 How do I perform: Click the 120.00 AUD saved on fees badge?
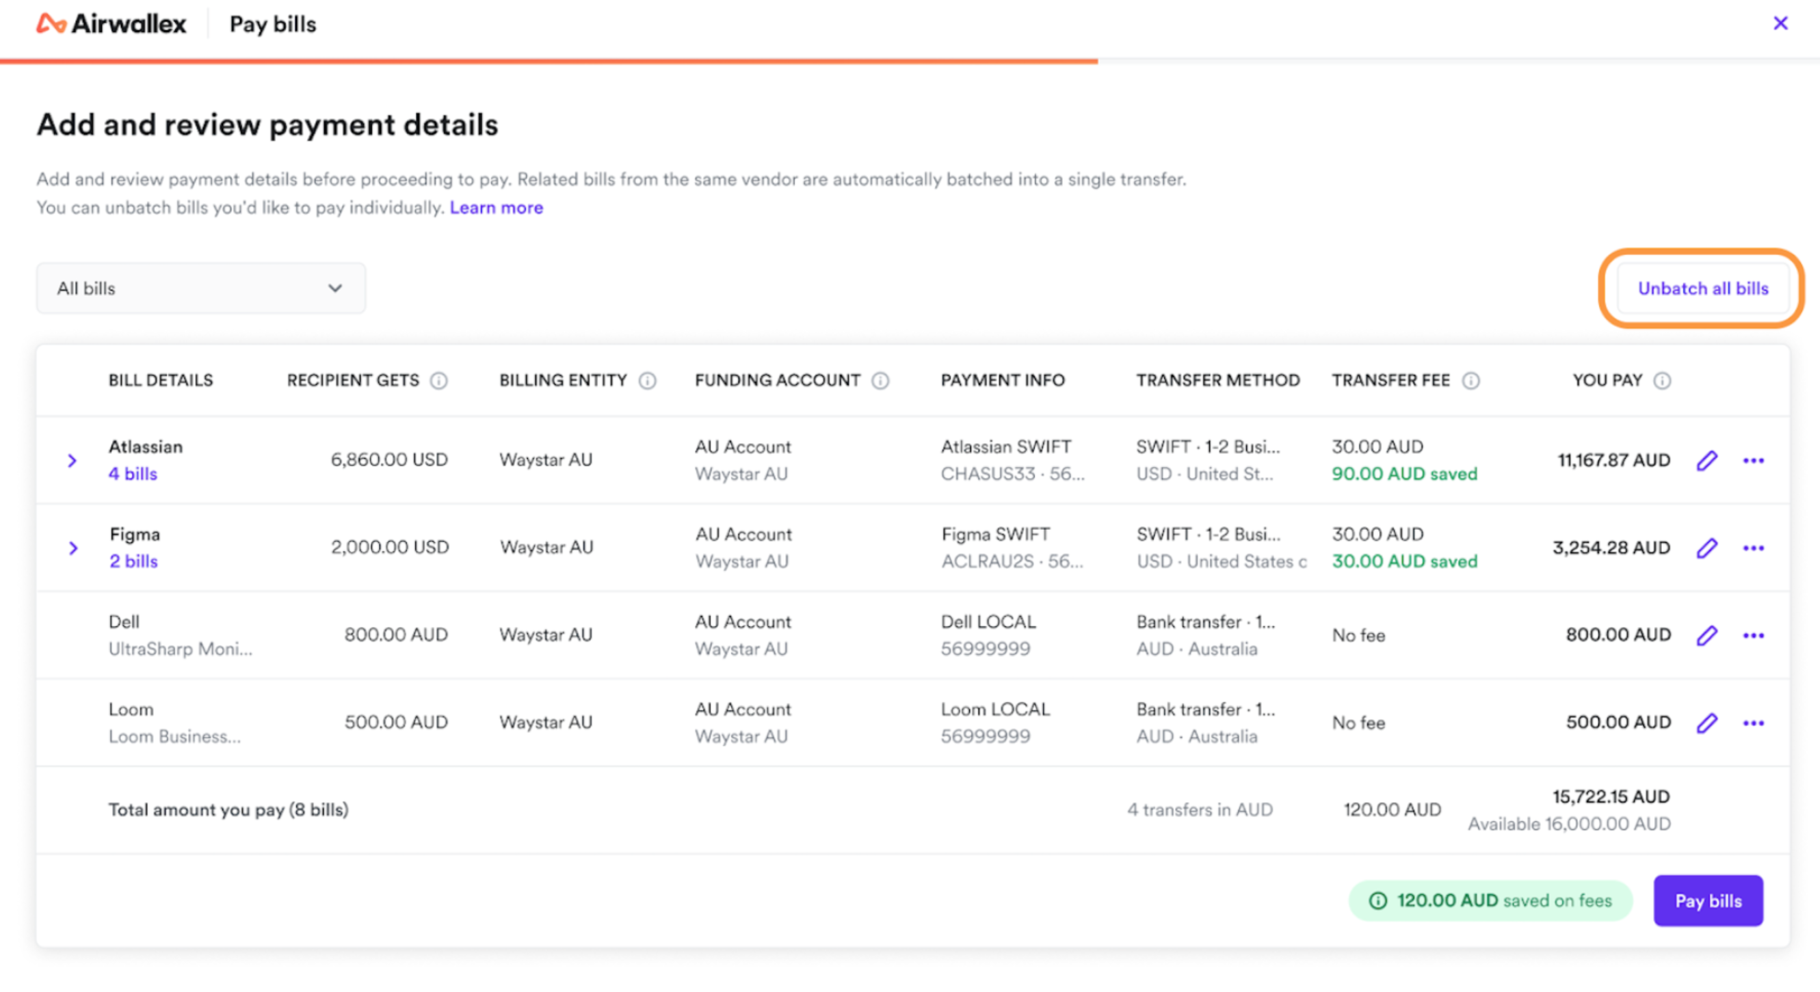[1490, 901]
